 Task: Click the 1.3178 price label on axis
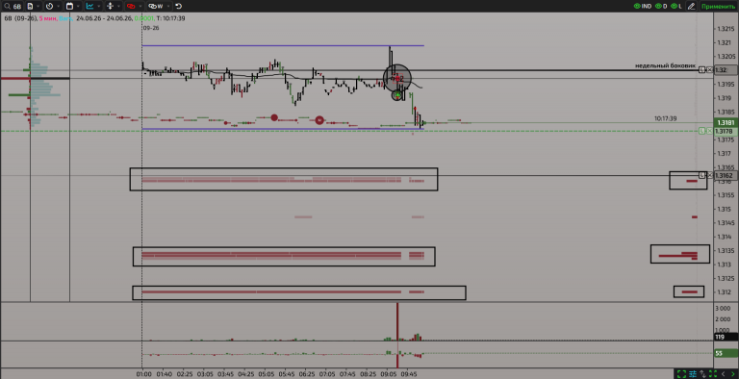click(x=726, y=131)
